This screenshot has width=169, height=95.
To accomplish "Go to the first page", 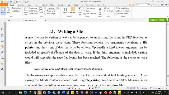I will (x=69, y=88).
